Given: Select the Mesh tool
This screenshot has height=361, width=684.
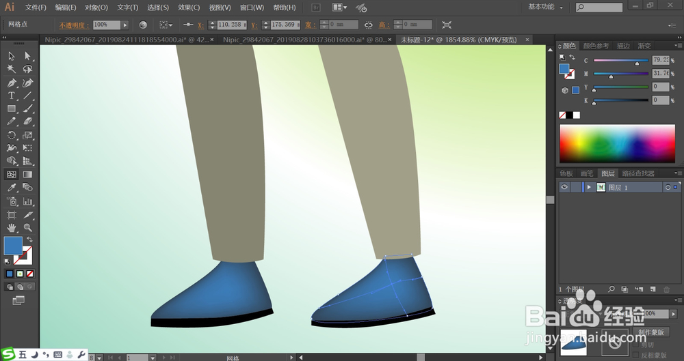Looking at the screenshot, I should tap(12, 174).
